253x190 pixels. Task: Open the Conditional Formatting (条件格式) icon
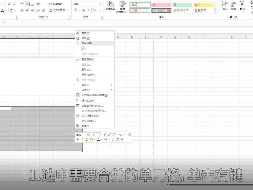pyautogui.click(x=110, y=5)
